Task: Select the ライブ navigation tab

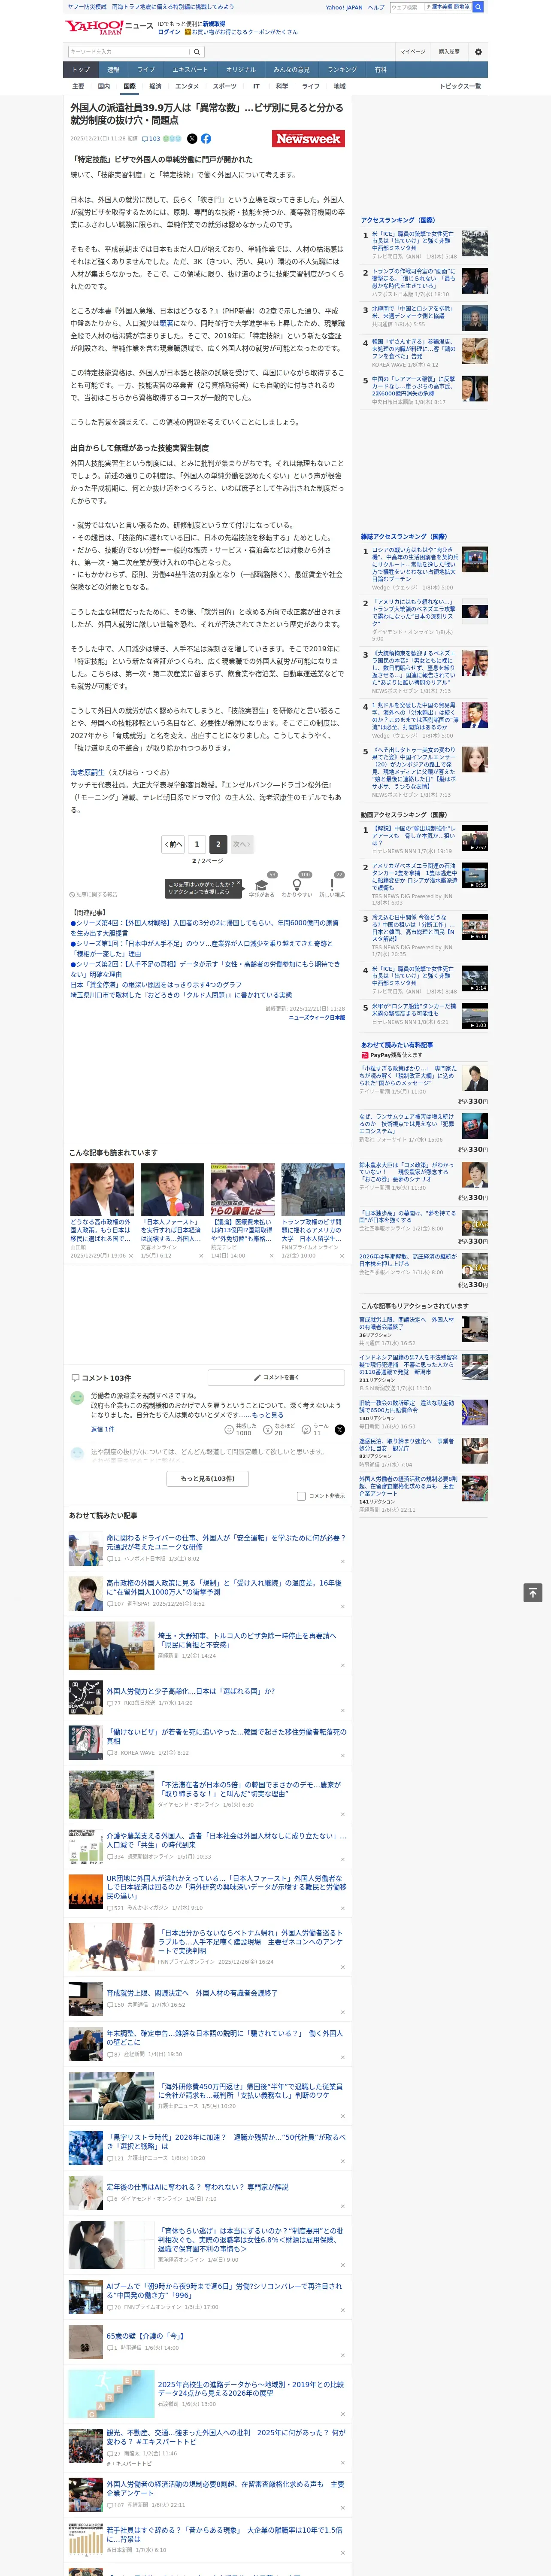Action: (146, 70)
